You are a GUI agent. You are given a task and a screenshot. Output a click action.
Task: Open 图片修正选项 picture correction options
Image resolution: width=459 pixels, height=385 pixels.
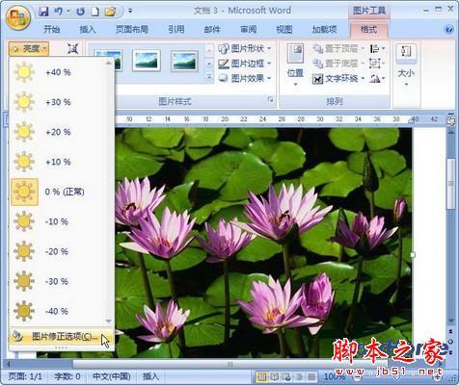point(61,337)
